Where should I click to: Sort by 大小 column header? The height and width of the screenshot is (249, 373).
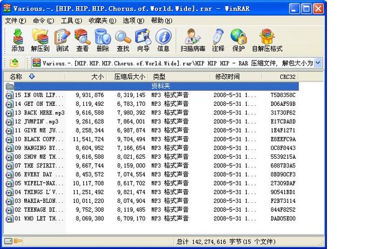pyautogui.click(x=86, y=77)
